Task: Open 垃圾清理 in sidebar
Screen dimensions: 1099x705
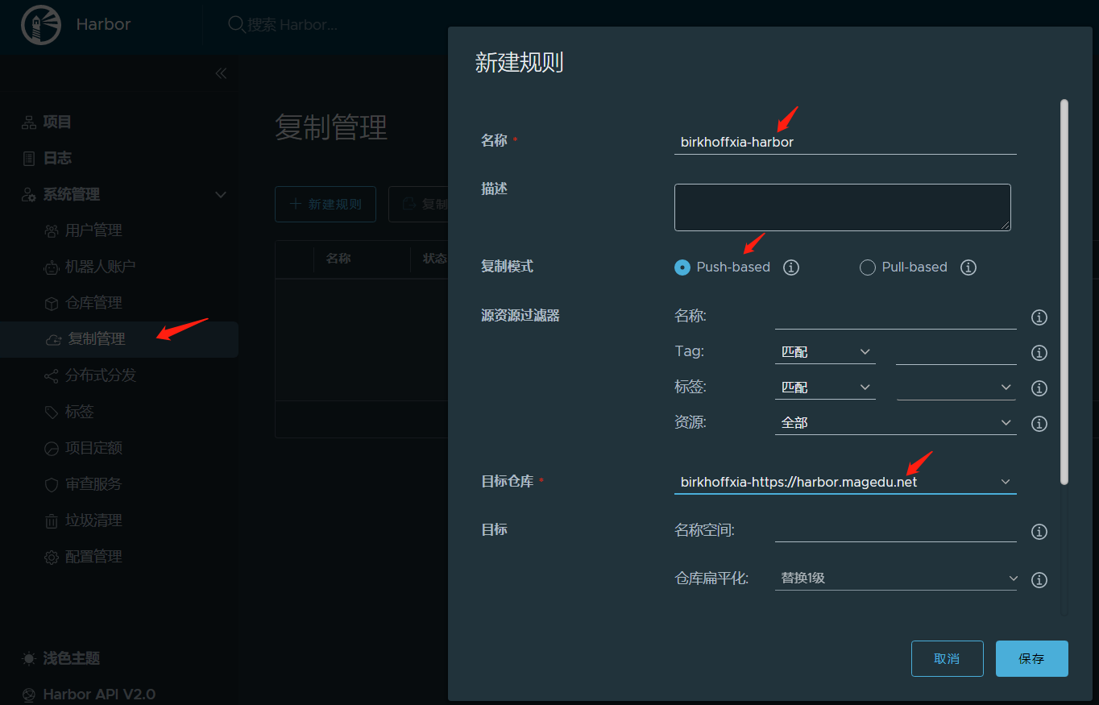Action: (x=93, y=520)
